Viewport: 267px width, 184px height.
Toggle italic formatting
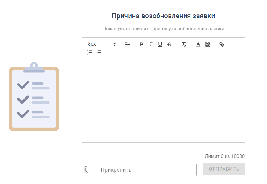151,44
